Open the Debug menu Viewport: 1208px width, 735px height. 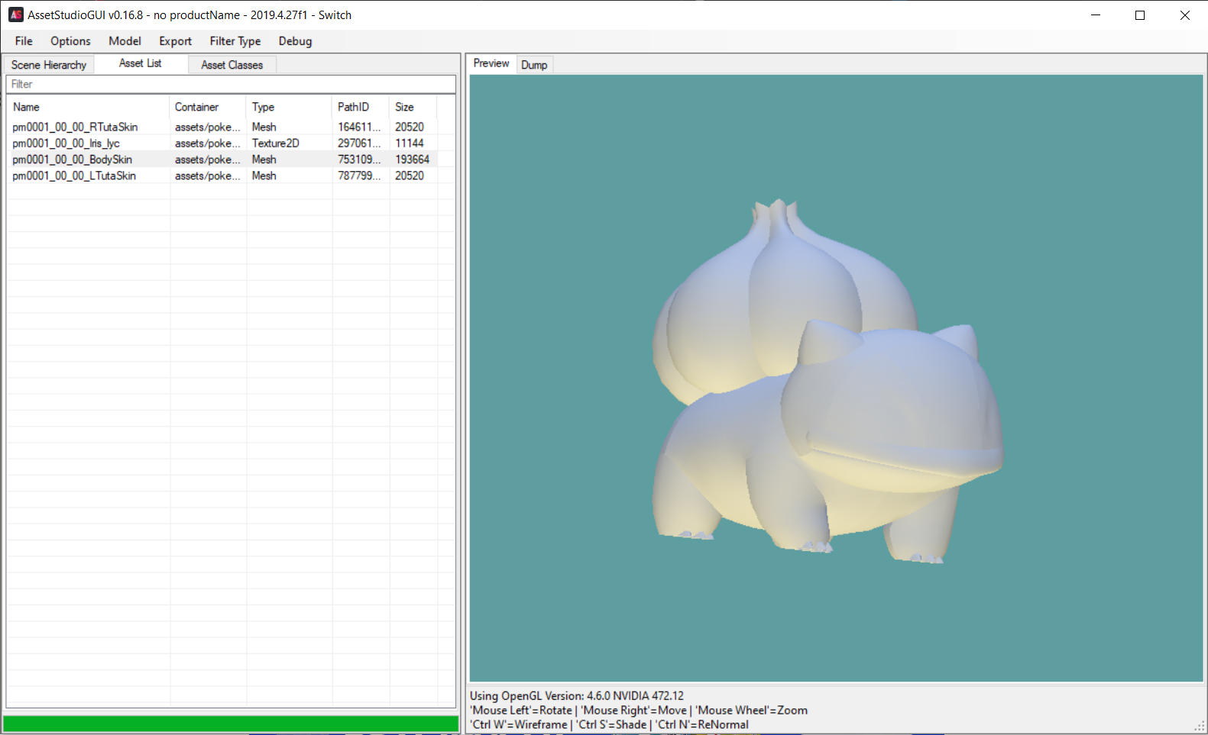[295, 41]
